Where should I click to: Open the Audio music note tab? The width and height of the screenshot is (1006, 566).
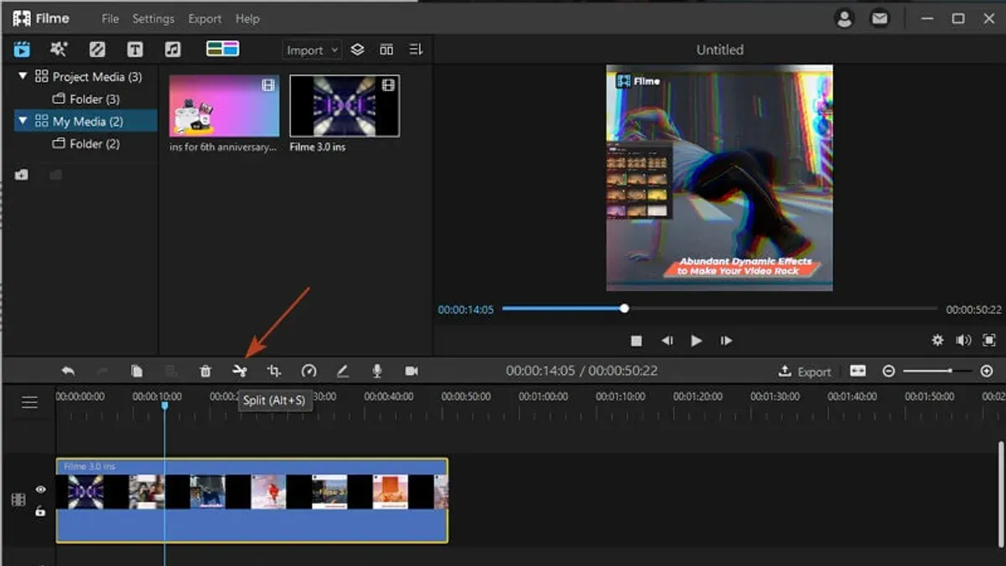(173, 49)
